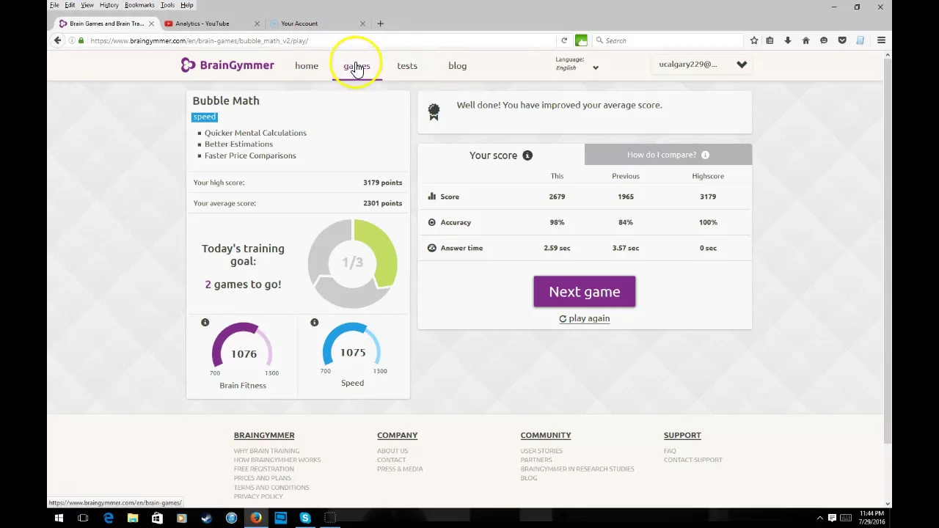The height and width of the screenshot is (528, 939).
Task: Click the page vertical scrollbar
Action: (888, 249)
